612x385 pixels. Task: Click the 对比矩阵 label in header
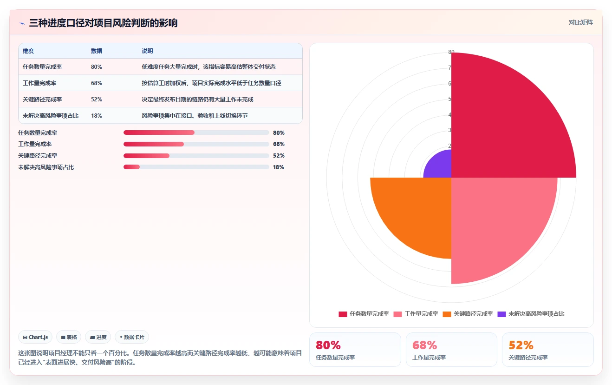580,22
